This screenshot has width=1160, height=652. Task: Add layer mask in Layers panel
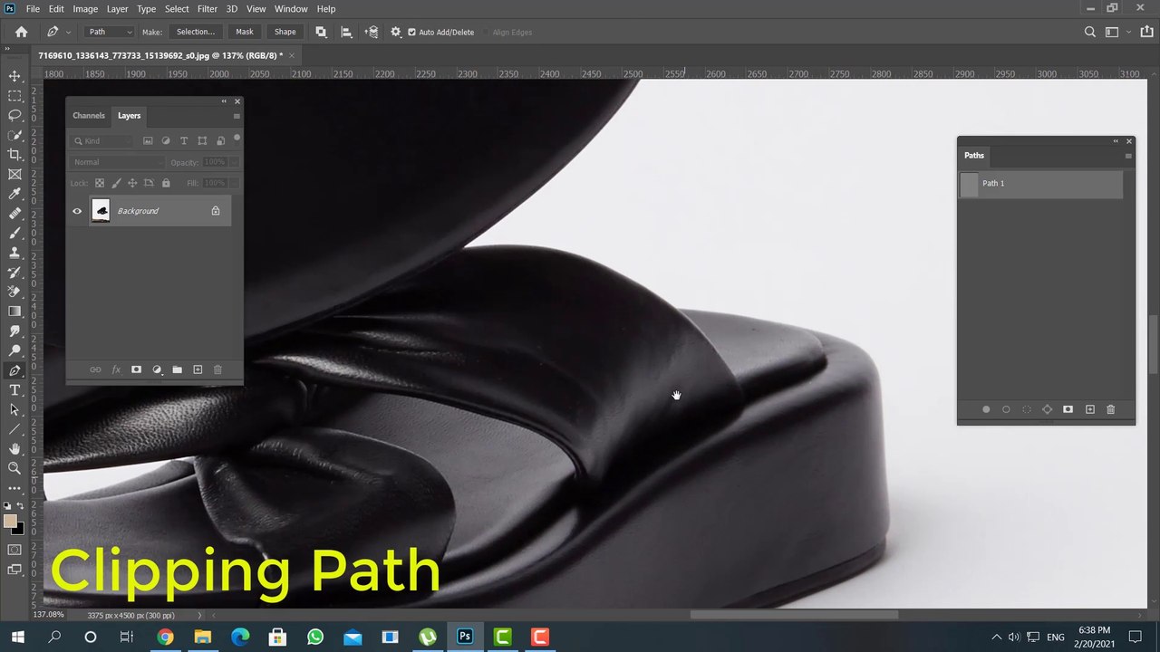coord(136,369)
